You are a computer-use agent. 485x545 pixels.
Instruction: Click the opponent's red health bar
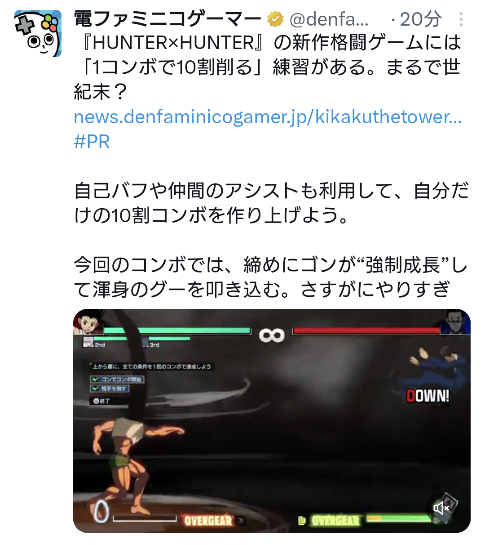366,331
